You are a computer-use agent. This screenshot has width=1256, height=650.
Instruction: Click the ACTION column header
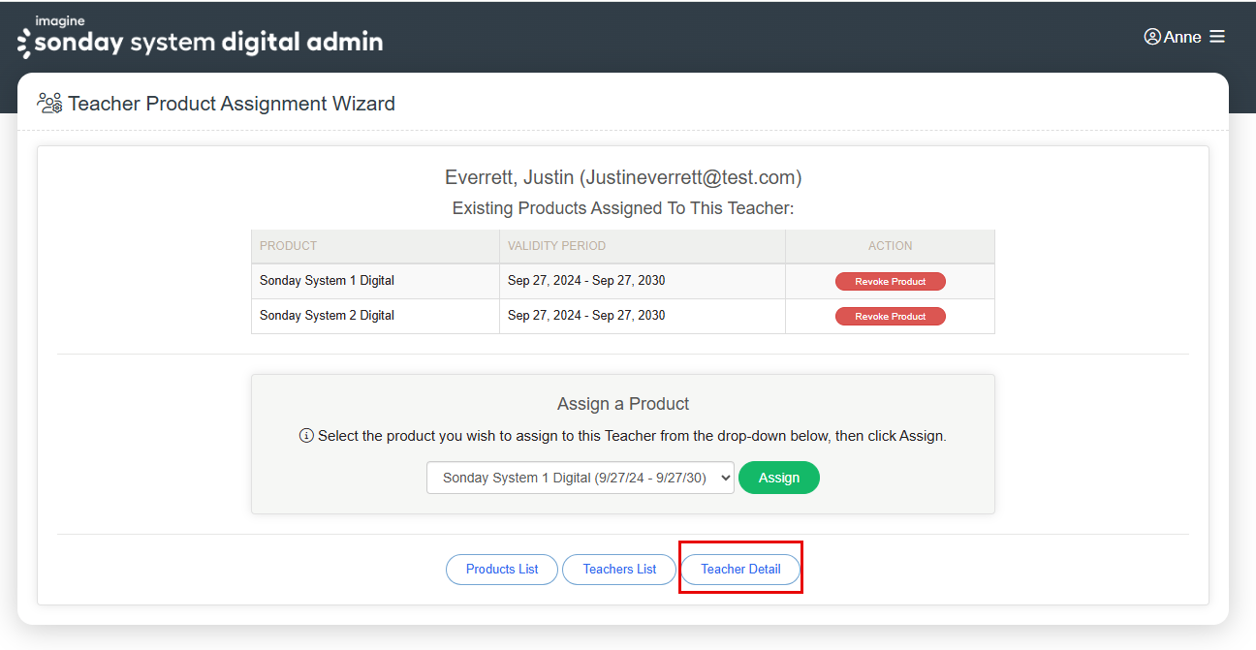(890, 246)
